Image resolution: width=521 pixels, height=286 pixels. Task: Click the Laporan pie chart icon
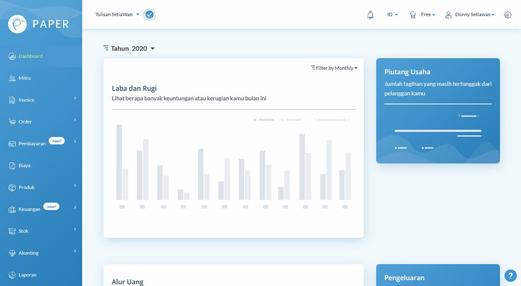click(12, 275)
